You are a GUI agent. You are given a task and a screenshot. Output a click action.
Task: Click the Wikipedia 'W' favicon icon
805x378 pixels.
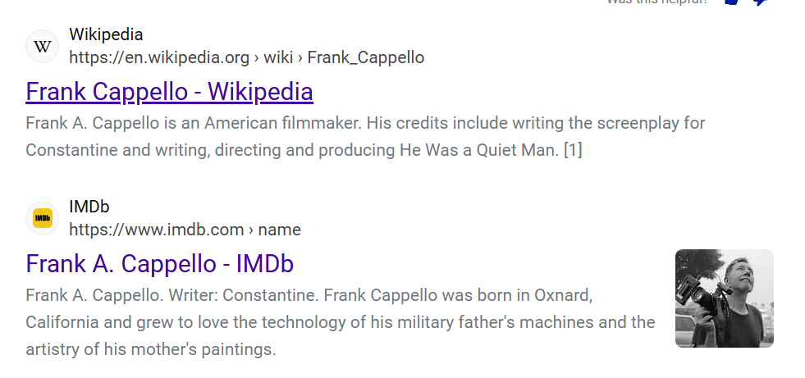43,47
